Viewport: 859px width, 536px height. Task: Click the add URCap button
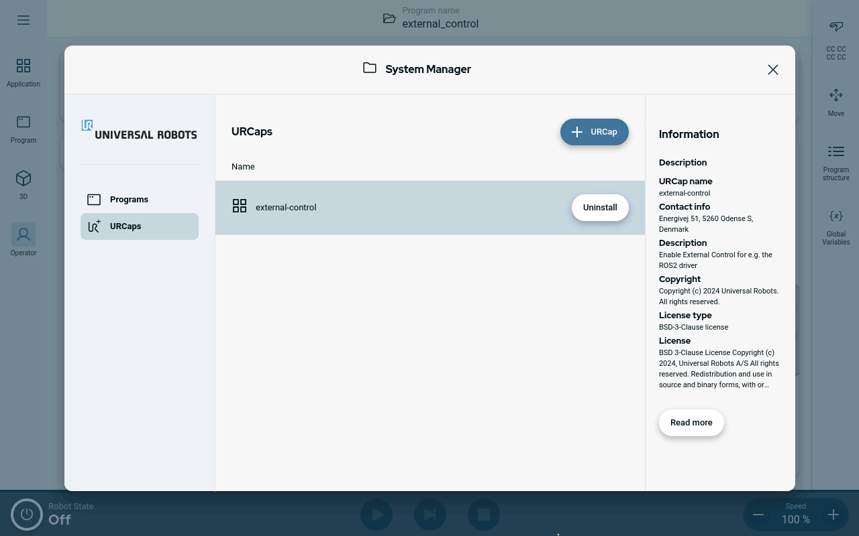tap(595, 132)
